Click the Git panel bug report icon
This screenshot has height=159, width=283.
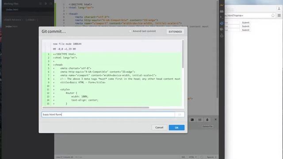coord(207,120)
